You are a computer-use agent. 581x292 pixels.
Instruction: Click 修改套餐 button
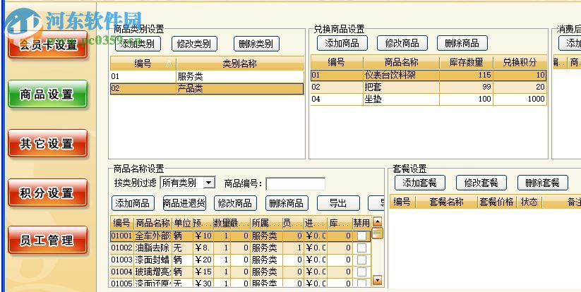point(481,183)
